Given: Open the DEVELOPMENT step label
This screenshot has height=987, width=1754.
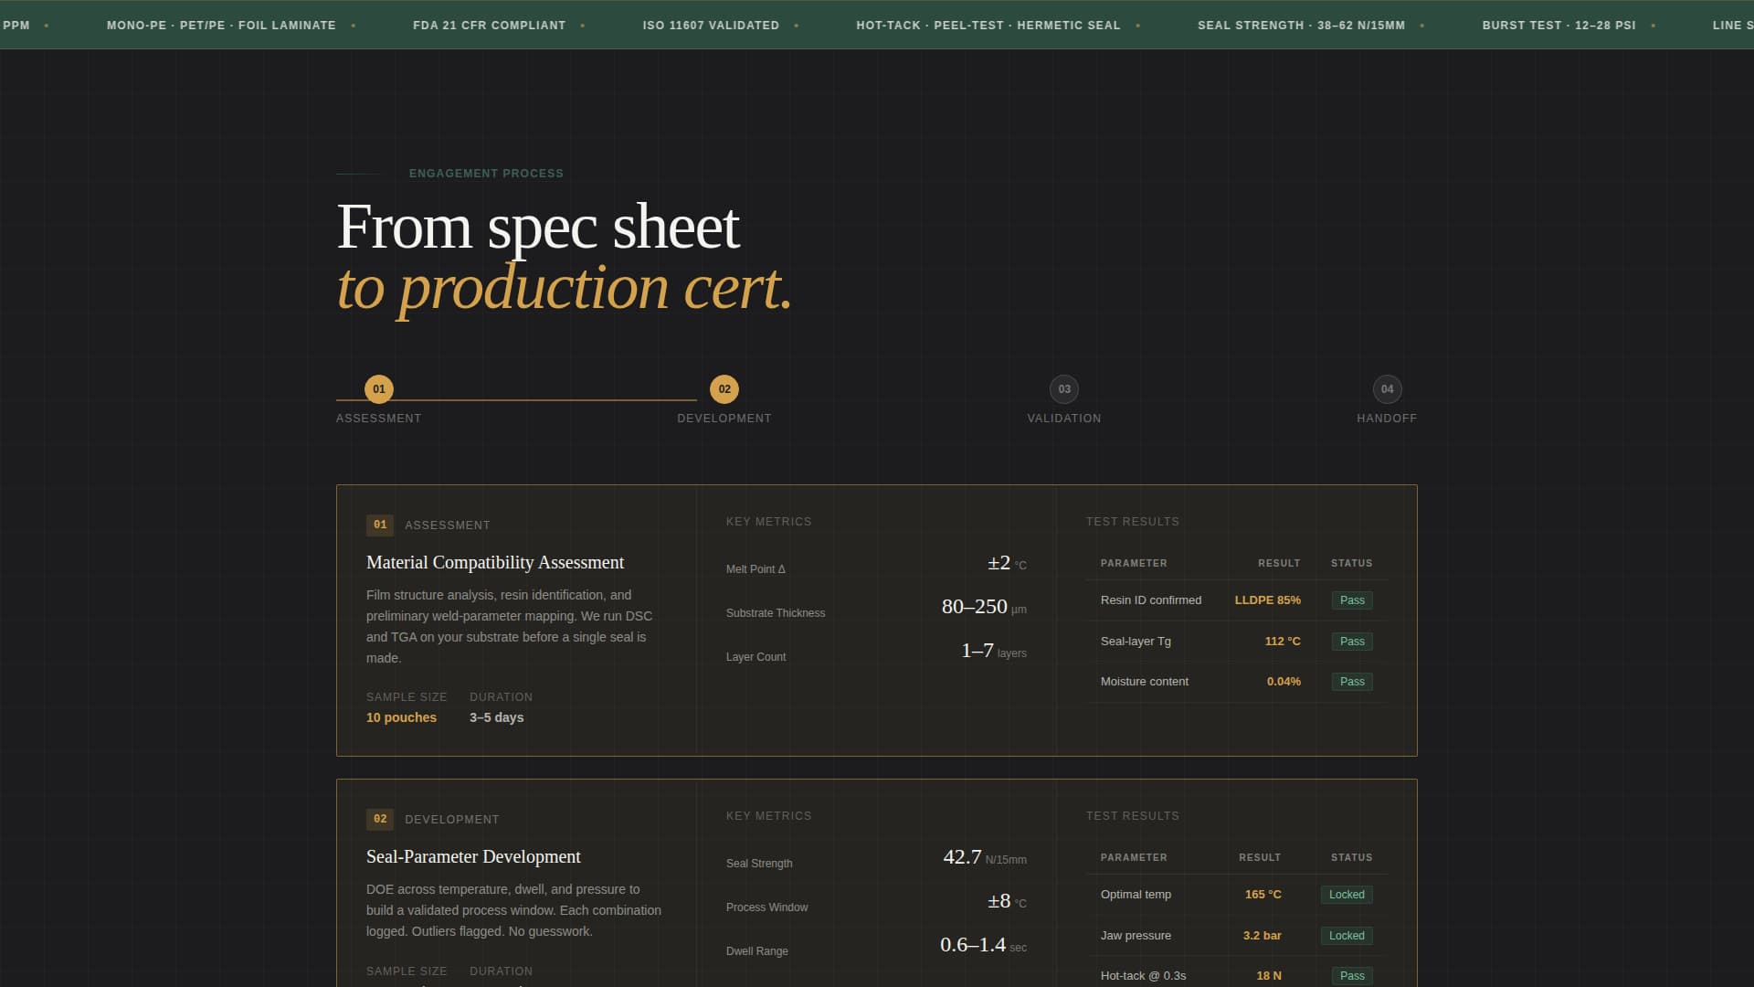Looking at the screenshot, I should [x=724, y=418].
